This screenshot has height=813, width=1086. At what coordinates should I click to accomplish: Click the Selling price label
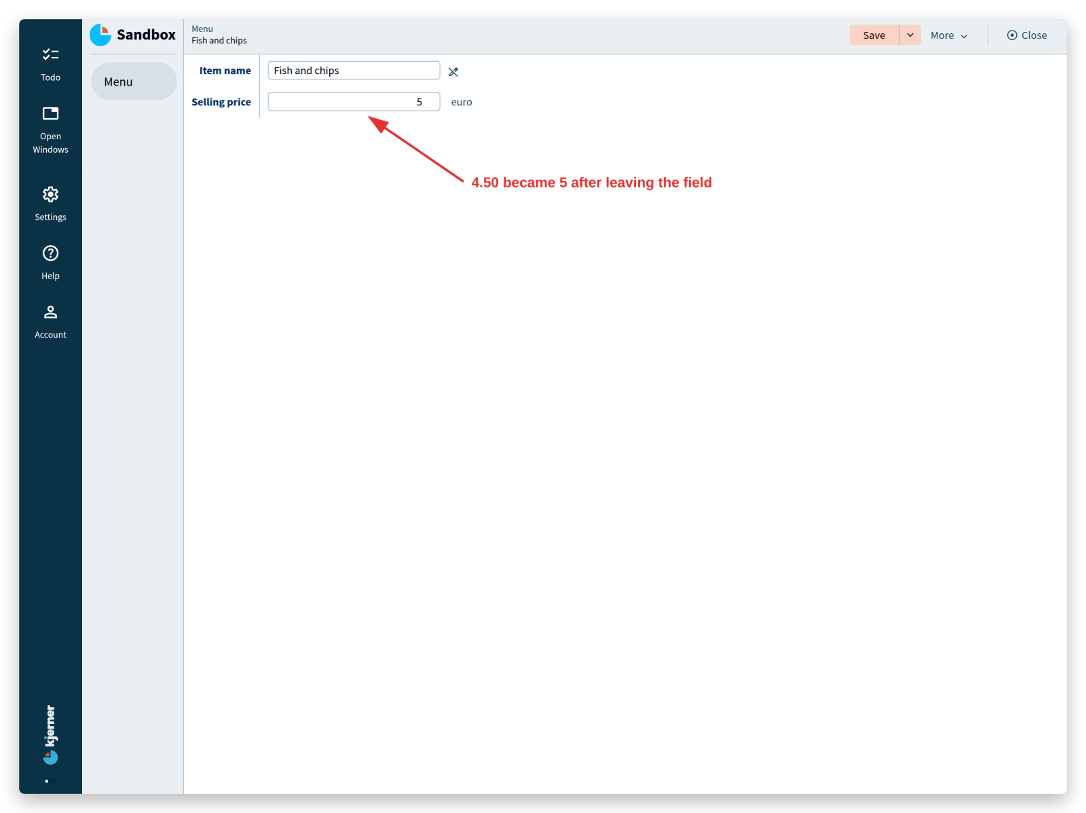(x=221, y=102)
